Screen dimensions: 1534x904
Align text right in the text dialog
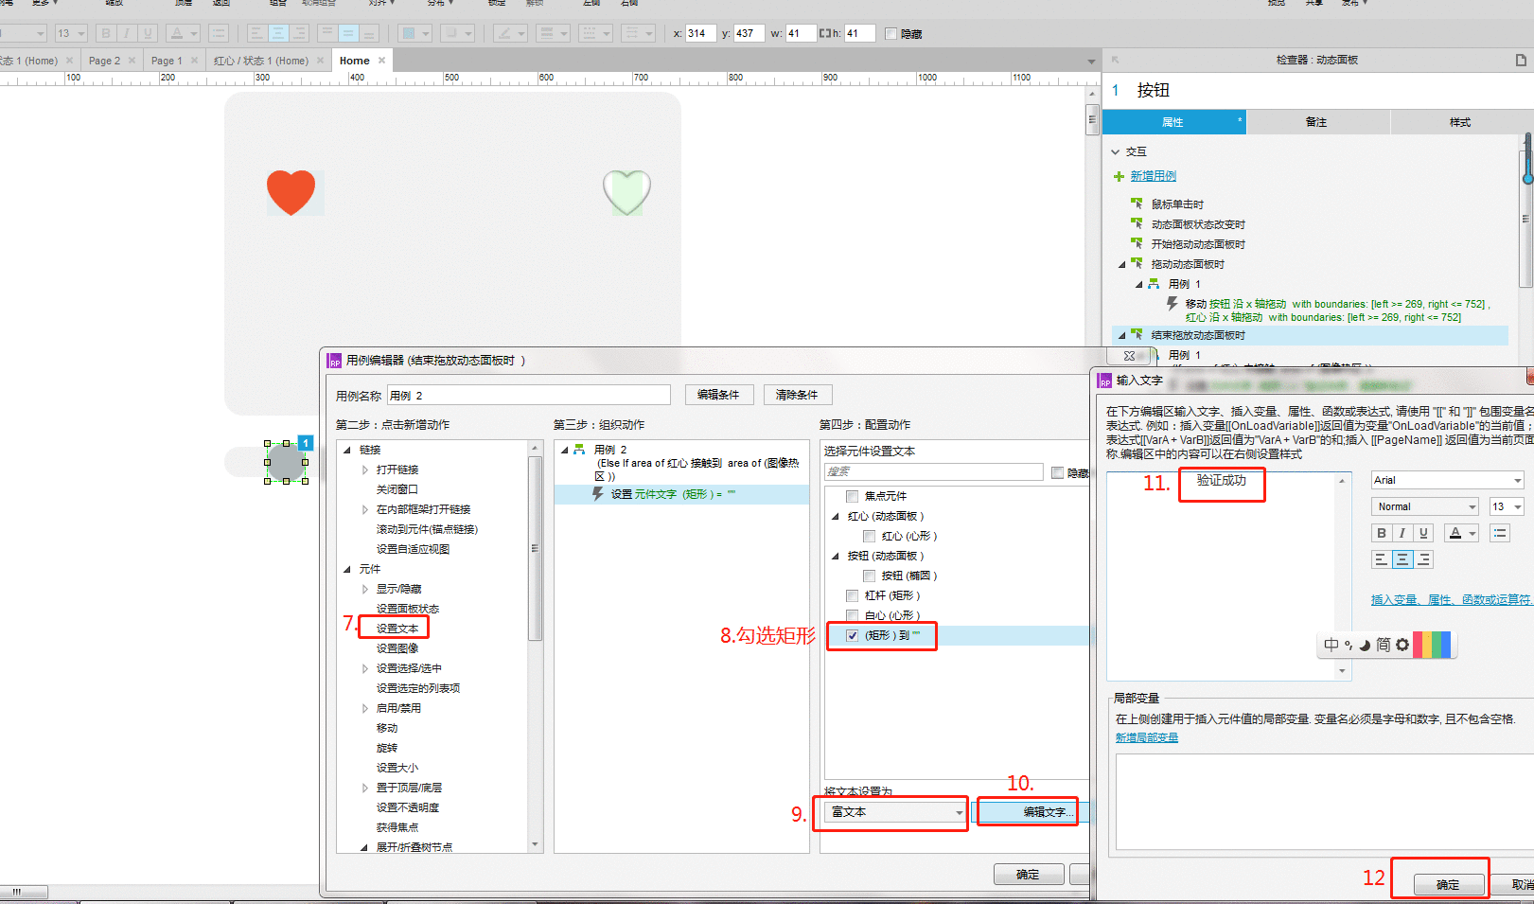click(1423, 559)
